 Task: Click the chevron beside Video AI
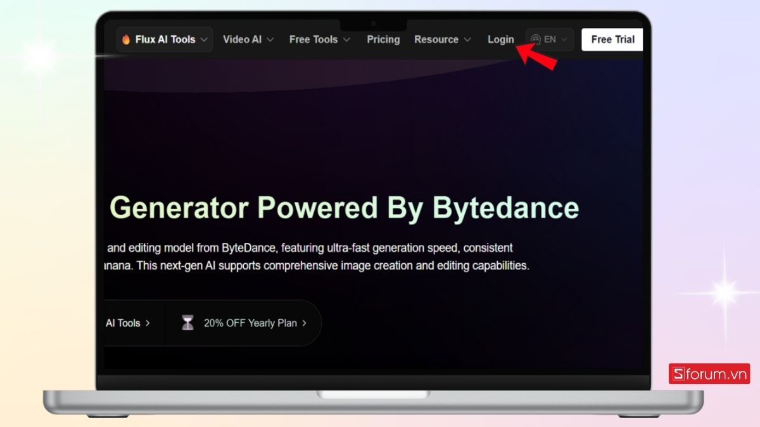click(270, 39)
